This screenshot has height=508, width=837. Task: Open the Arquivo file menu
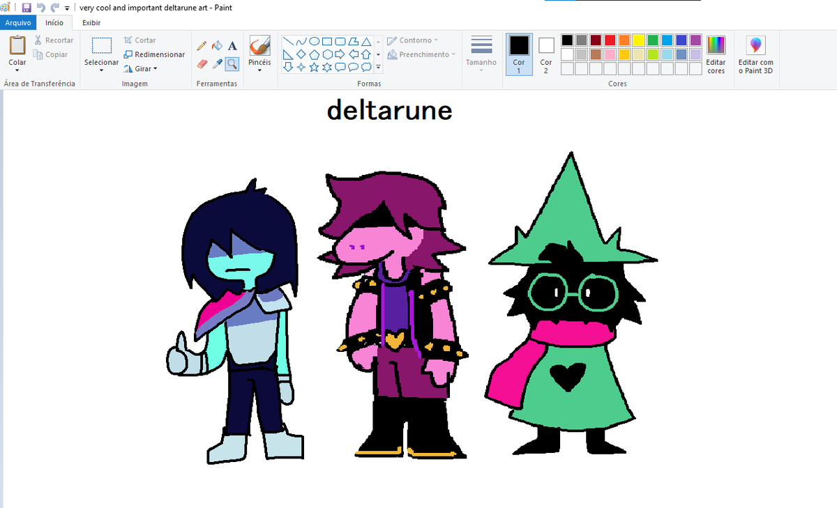click(18, 23)
